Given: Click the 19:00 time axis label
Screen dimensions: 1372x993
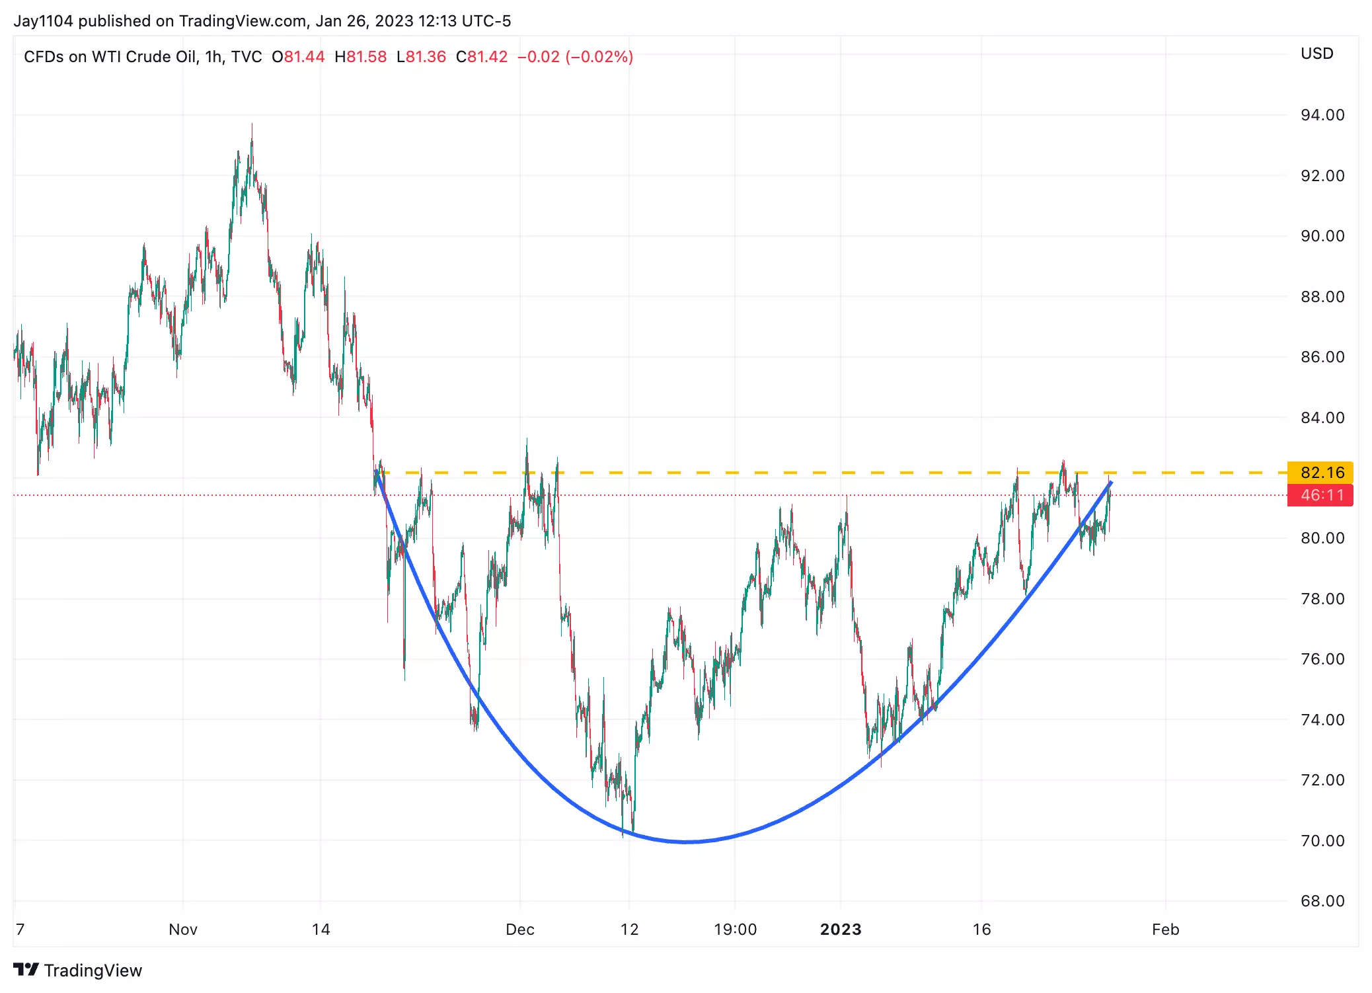Looking at the screenshot, I should 735,930.
